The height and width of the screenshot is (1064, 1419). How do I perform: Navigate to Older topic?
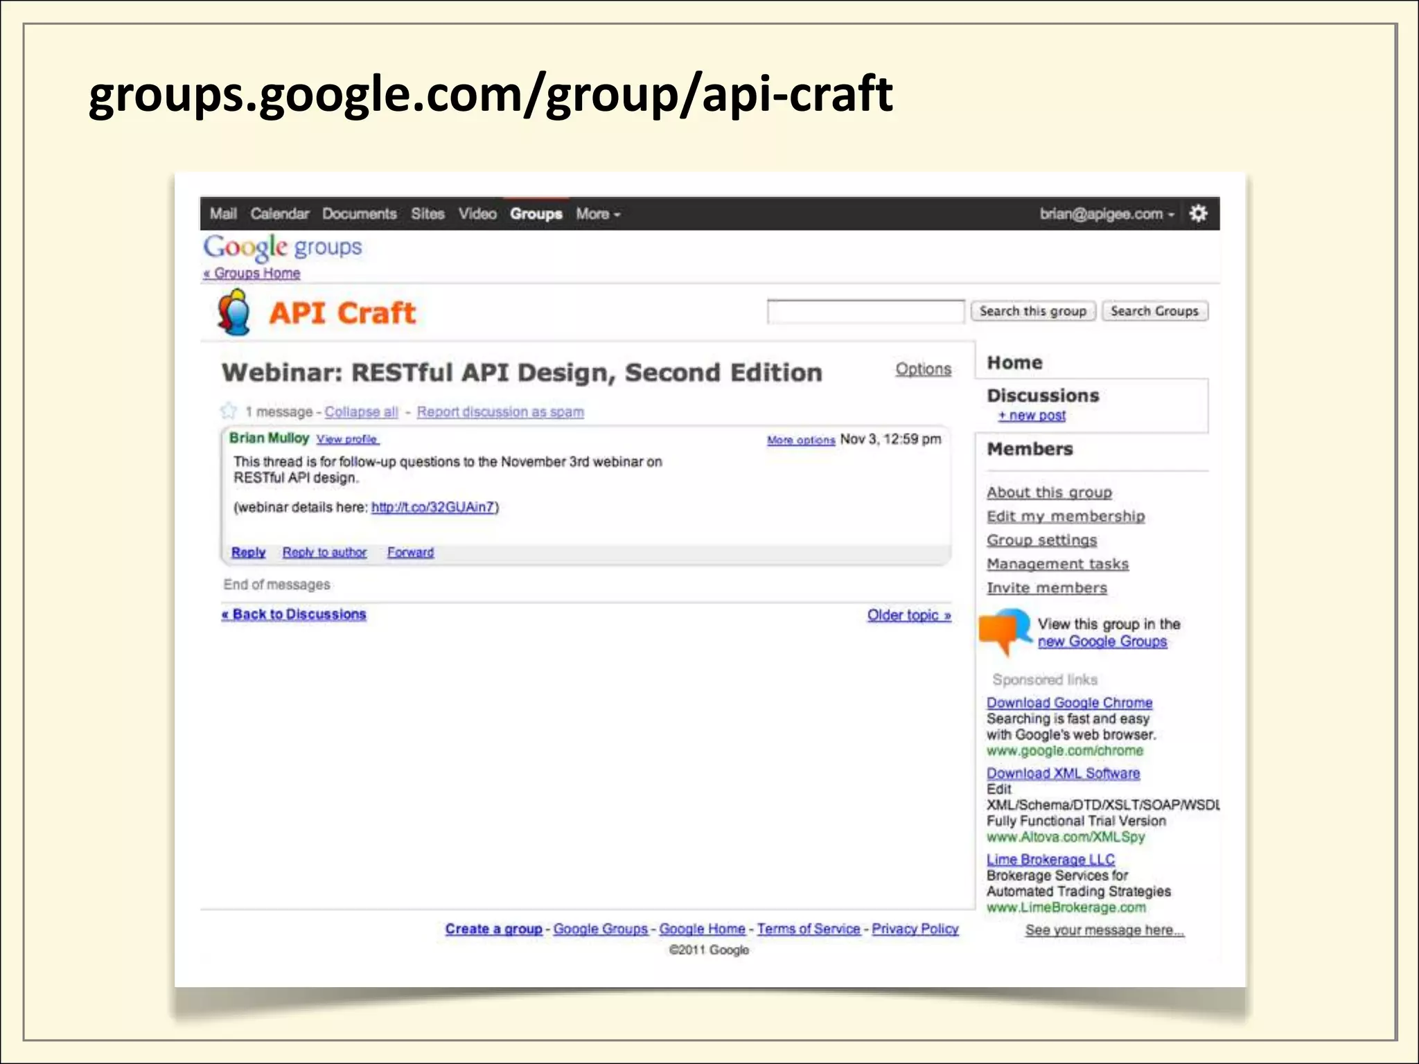(x=909, y=615)
